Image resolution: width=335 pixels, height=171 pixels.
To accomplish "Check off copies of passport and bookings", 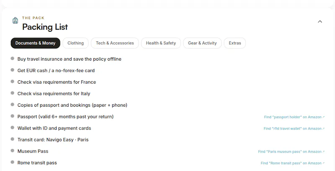I will tap(13, 105).
